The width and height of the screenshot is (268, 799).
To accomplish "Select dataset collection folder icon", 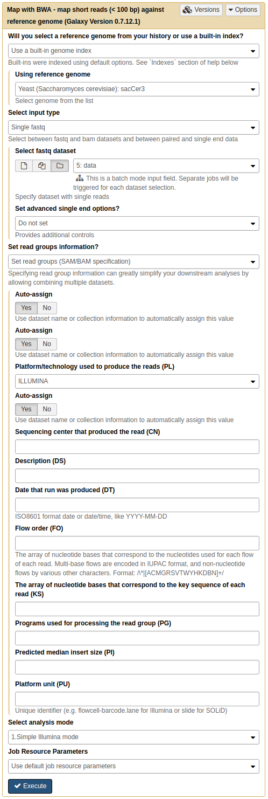I will point(60,166).
